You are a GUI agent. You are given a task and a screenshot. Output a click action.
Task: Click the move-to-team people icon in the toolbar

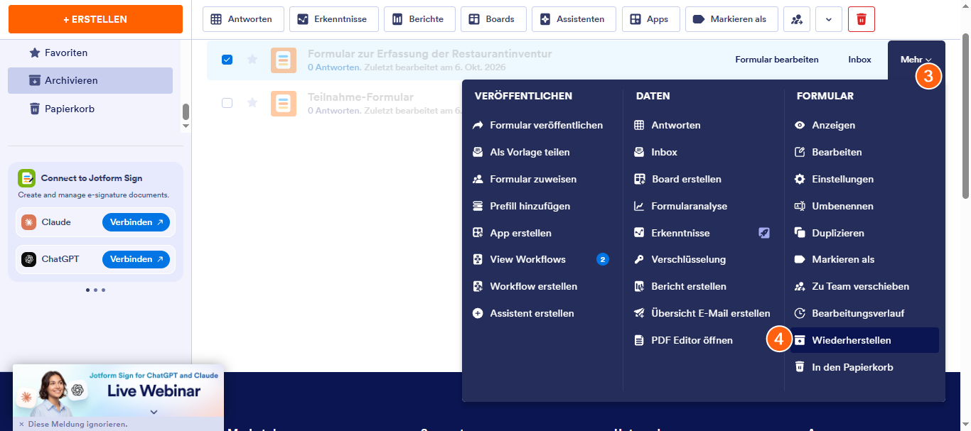pos(797,19)
